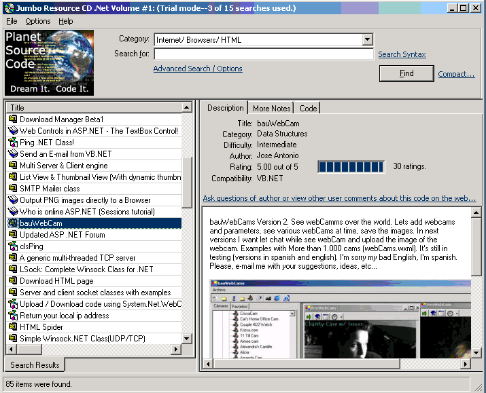Select the 'Download Manager Beta1' result
486x393 pixels.
[94, 119]
